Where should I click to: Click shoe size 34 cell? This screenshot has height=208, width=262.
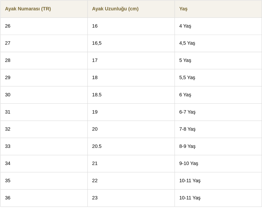click(x=8, y=163)
